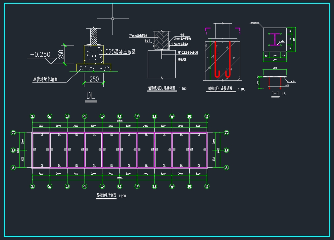Select the 墙面板与DL连接详图 title
Screen dimensions: 334x240
pos(162,88)
